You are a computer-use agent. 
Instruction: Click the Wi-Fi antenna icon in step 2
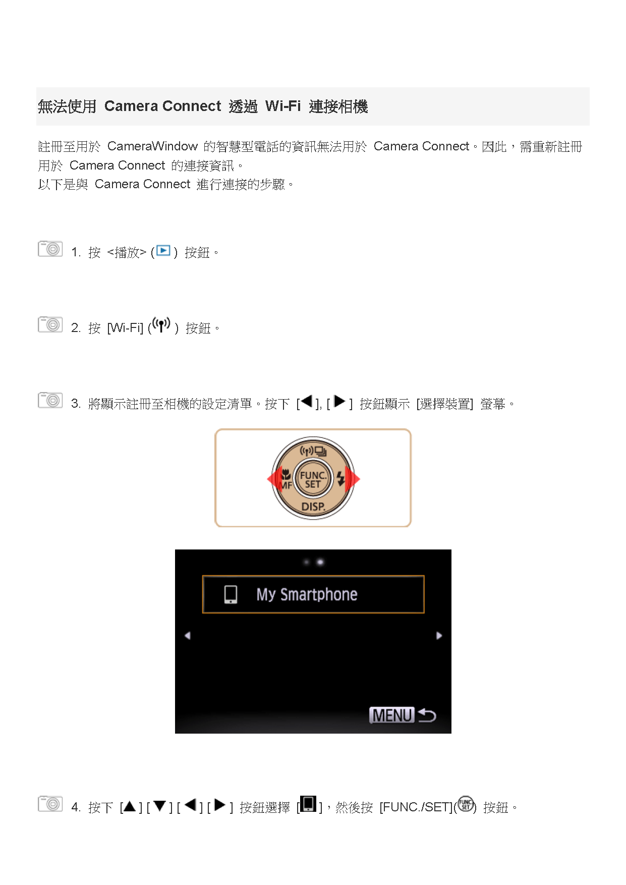click(161, 325)
